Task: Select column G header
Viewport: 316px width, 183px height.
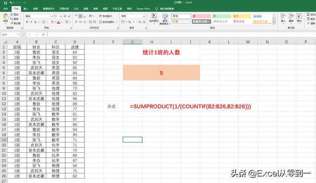Action: 132,42
